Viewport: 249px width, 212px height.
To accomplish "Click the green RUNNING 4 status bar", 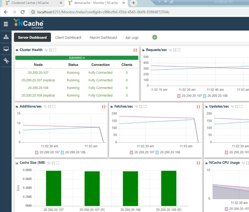I will pyautogui.click(x=77, y=58).
